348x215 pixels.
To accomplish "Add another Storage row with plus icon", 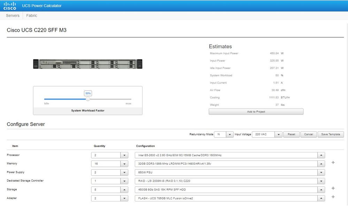I will [333, 189].
